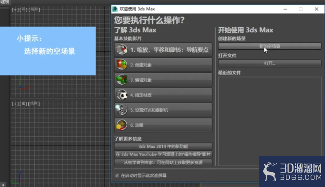The image size is (325, 187).
Task: Click the 打开... file button
Action: pyautogui.click(x=270, y=63)
